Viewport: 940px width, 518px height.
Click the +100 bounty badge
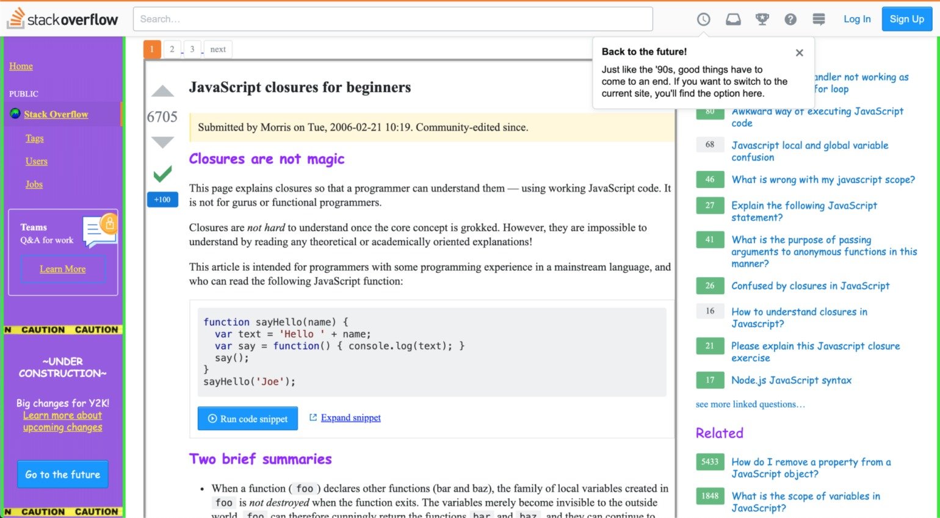162,200
